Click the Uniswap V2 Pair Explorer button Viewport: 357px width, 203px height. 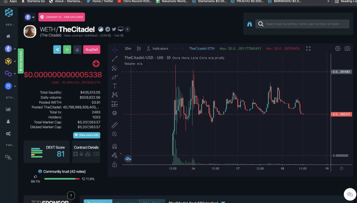(62, 17)
